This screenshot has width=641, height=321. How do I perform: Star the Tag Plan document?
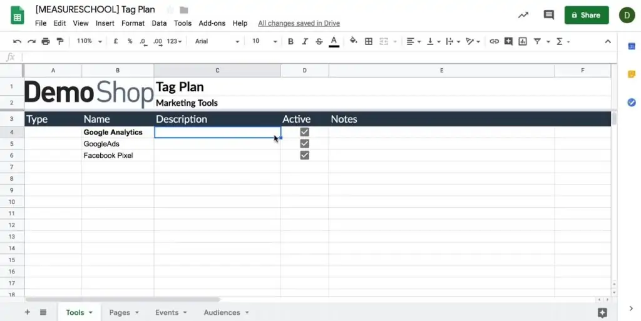(169, 10)
